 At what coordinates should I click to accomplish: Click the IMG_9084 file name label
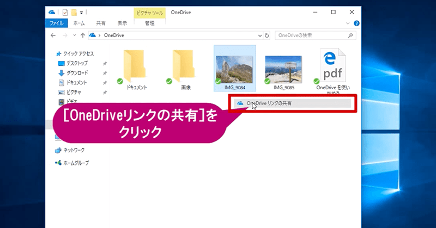(235, 88)
